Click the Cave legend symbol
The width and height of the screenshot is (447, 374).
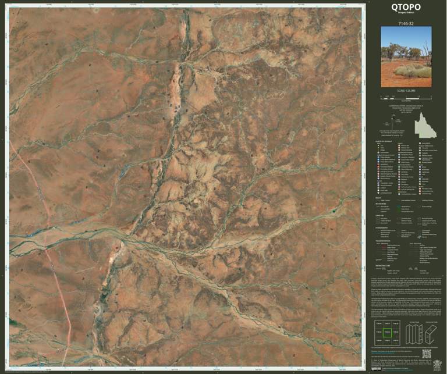pyautogui.click(x=420, y=184)
